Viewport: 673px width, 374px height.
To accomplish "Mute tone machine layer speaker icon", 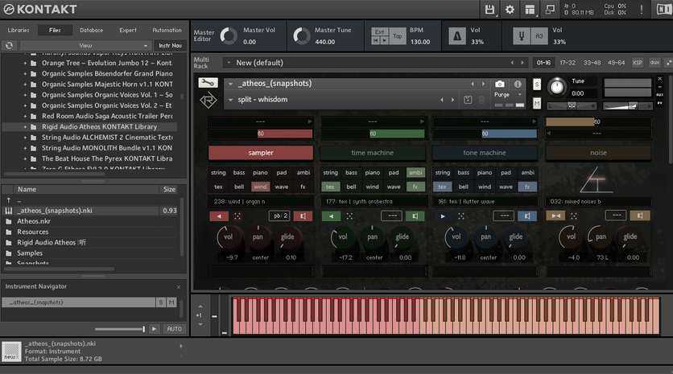I will [527, 216].
